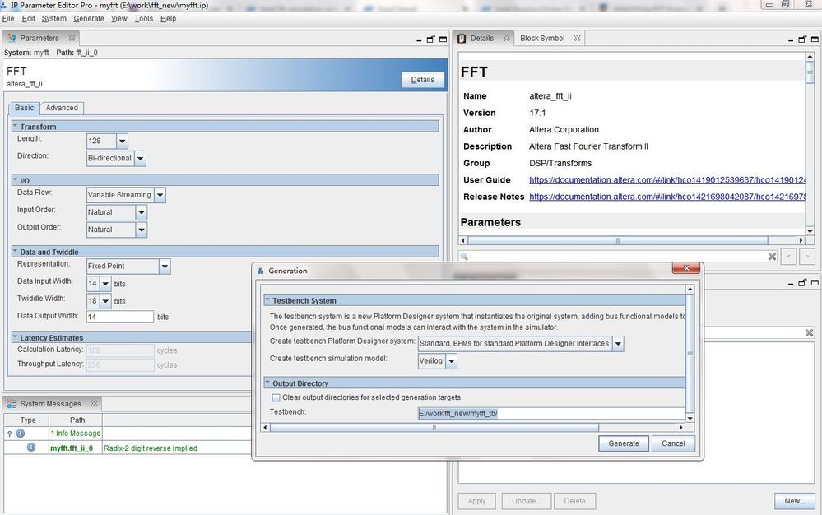Collapse the I/O section
The image size is (822, 515).
15,179
